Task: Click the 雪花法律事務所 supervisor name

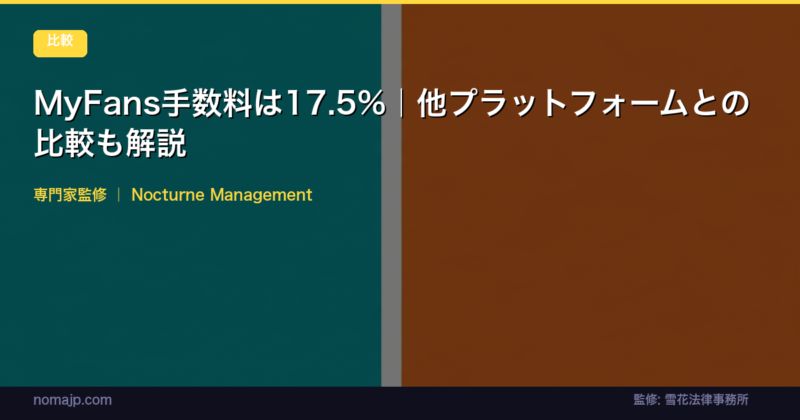Action: click(x=707, y=400)
